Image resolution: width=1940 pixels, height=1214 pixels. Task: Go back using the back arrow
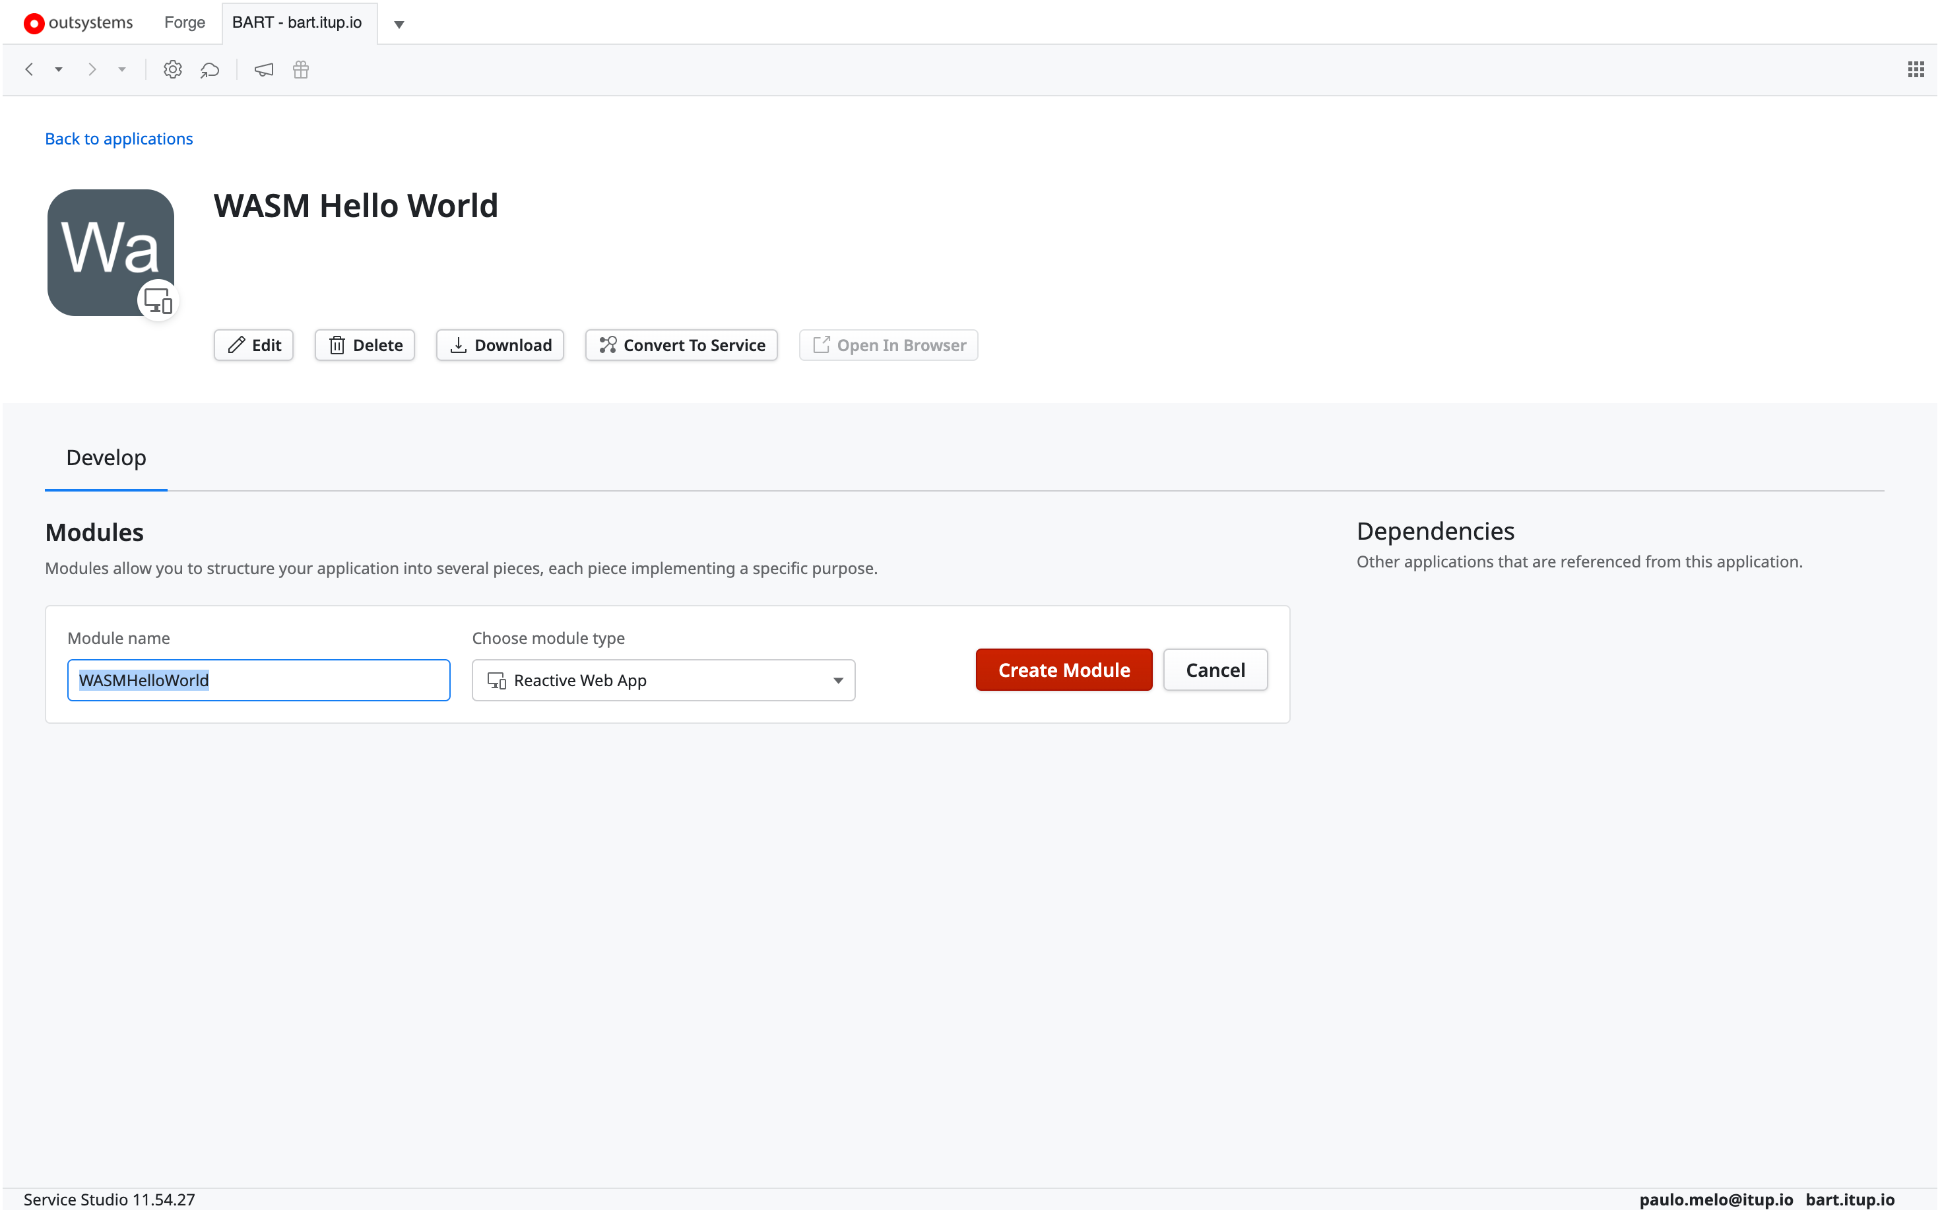point(30,70)
